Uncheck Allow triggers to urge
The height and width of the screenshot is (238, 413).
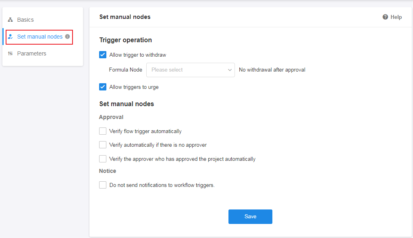coord(103,87)
